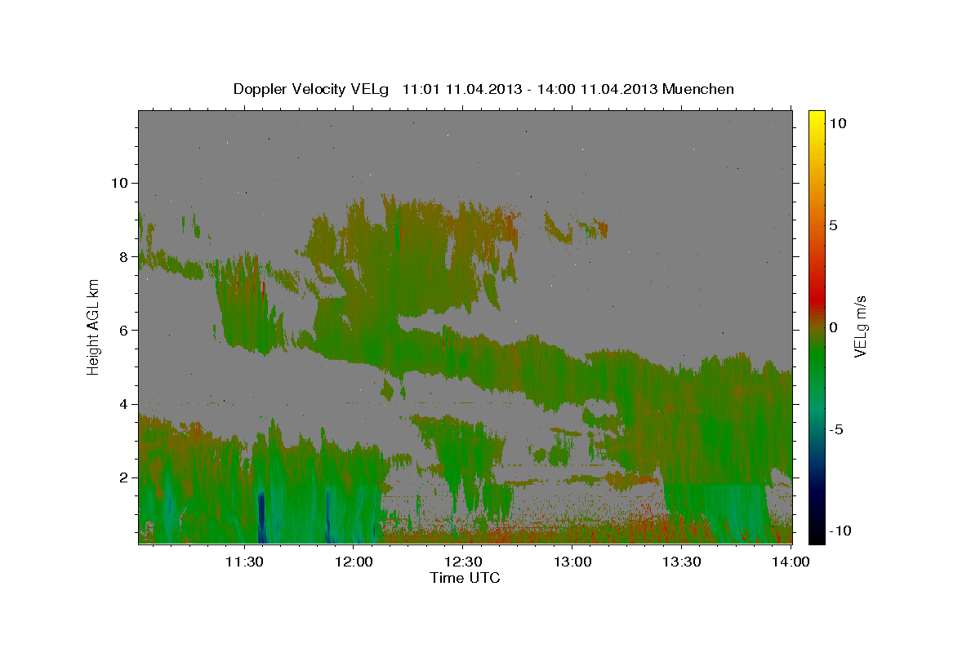Click the height tick label "6"

coord(125,330)
